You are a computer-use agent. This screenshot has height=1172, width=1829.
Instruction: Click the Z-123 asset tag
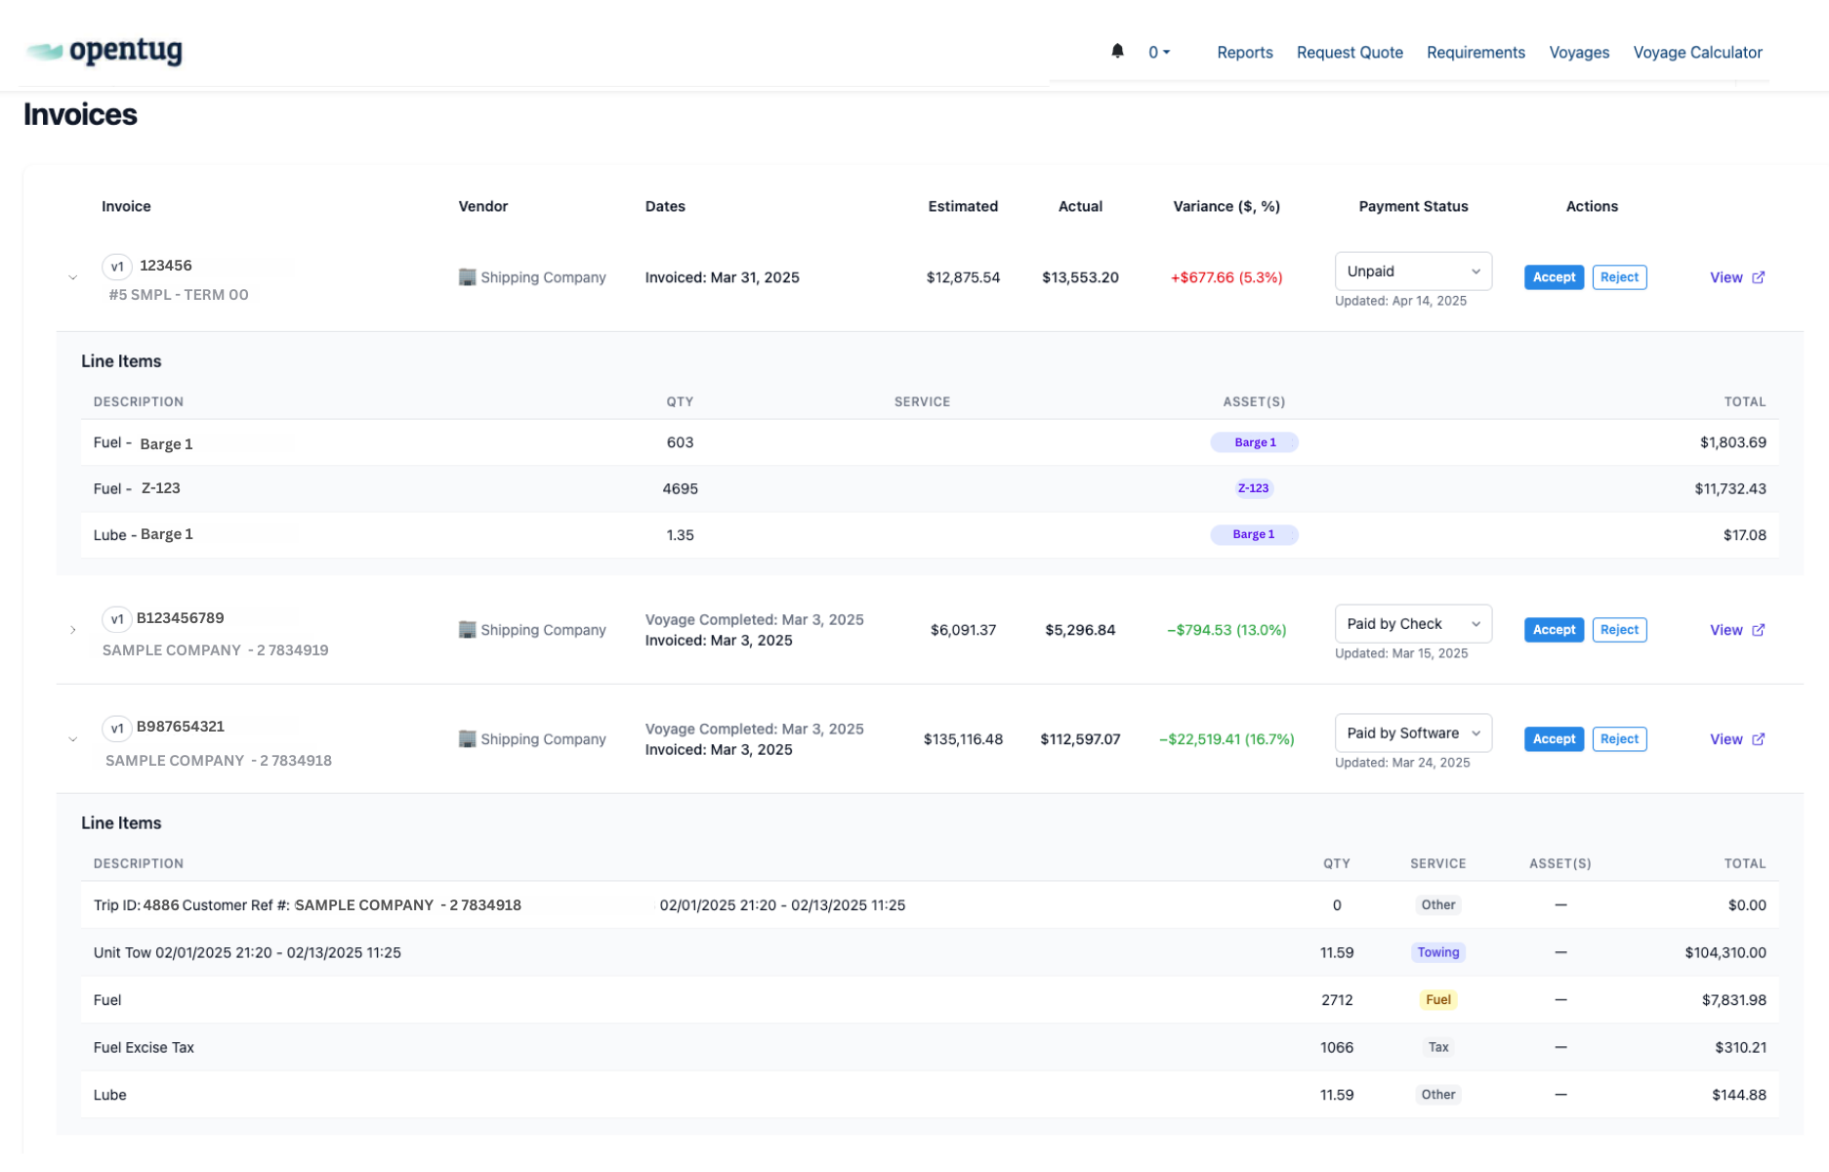1252,487
